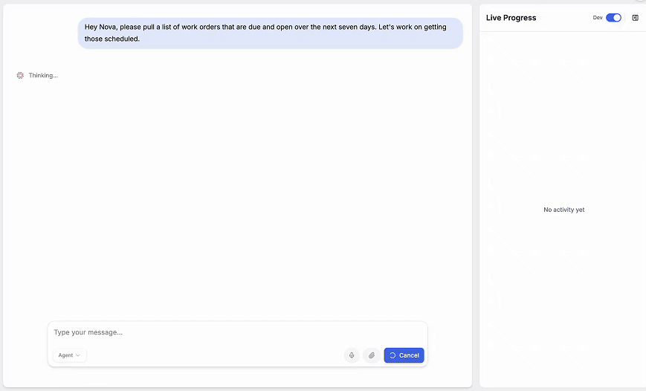Click the loading spinner inside Cancel button
Image resolution: width=646 pixels, height=391 pixels.
pyautogui.click(x=393, y=355)
